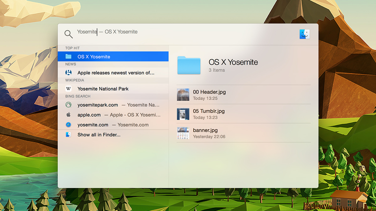
Task: Open the banner.jpg thumbnail
Action: [183, 133]
